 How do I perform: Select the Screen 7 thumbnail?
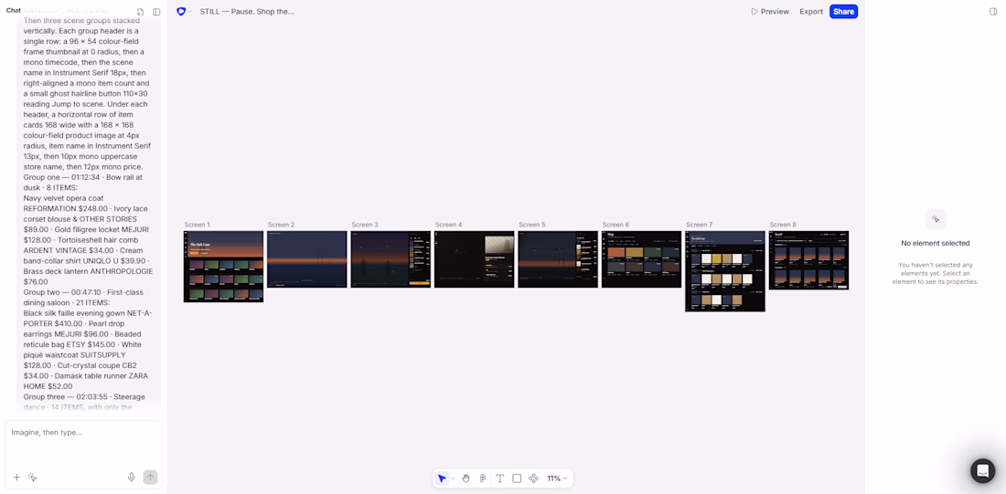click(x=725, y=271)
